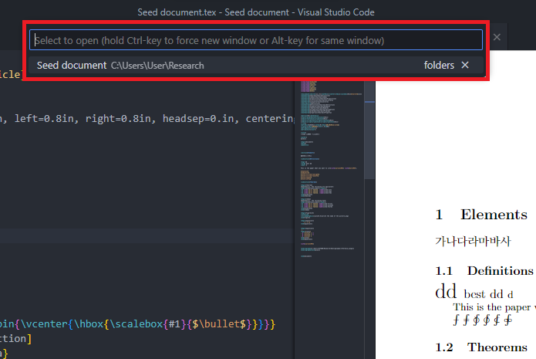
Task: Close the editor tab with X icon
Action: coord(497,37)
